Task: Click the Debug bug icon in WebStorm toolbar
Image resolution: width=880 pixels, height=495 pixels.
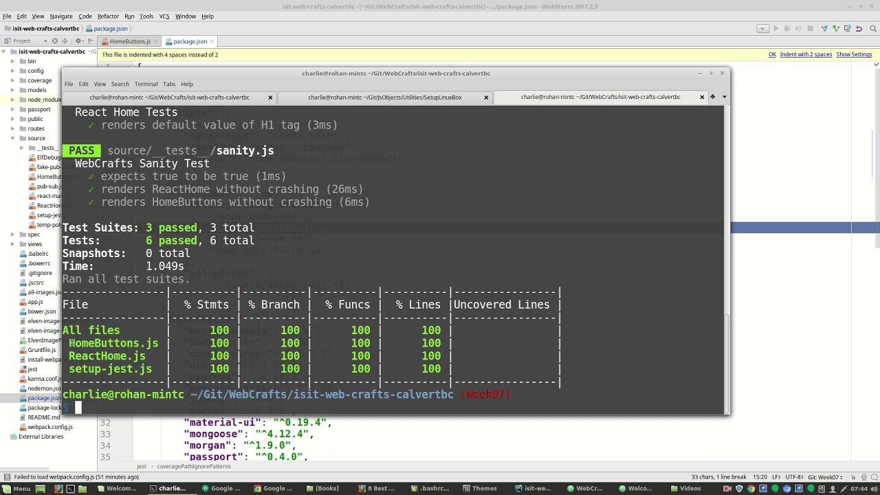Action: coord(788,28)
